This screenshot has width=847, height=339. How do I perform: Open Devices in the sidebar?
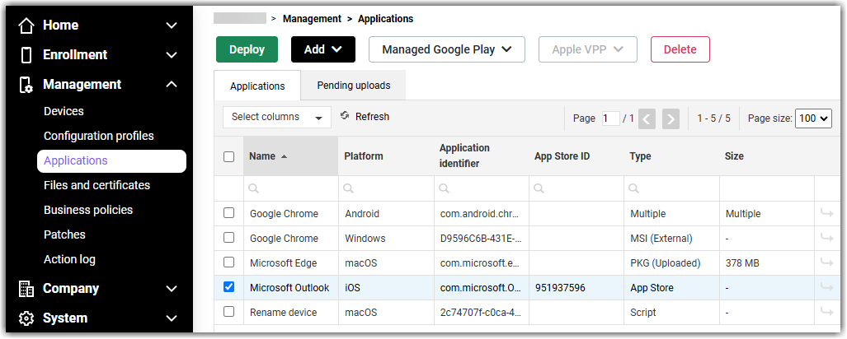[x=64, y=111]
